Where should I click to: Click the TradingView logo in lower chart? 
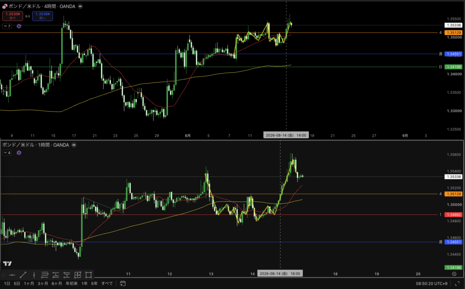click(7, 264)
